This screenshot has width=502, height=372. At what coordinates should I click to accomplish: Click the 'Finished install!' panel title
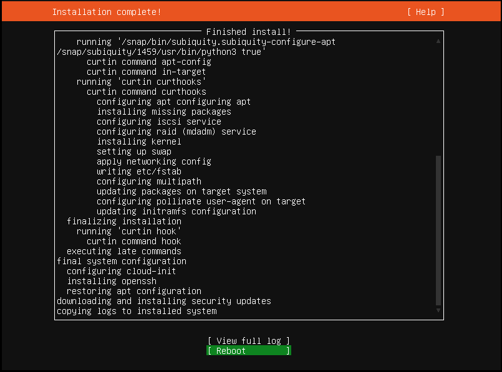click(x=248, y=31)
